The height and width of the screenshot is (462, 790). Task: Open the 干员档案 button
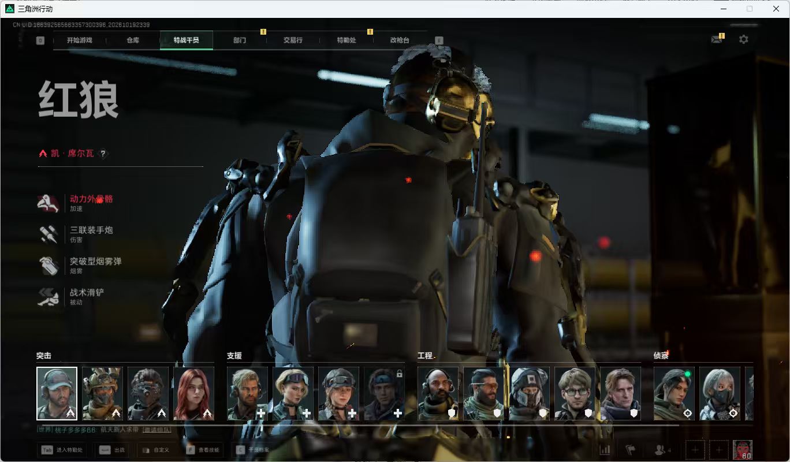point(252,450)
